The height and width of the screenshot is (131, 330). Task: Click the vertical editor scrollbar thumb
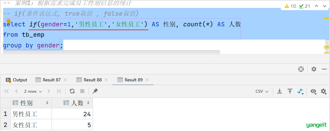click(327, 46)
